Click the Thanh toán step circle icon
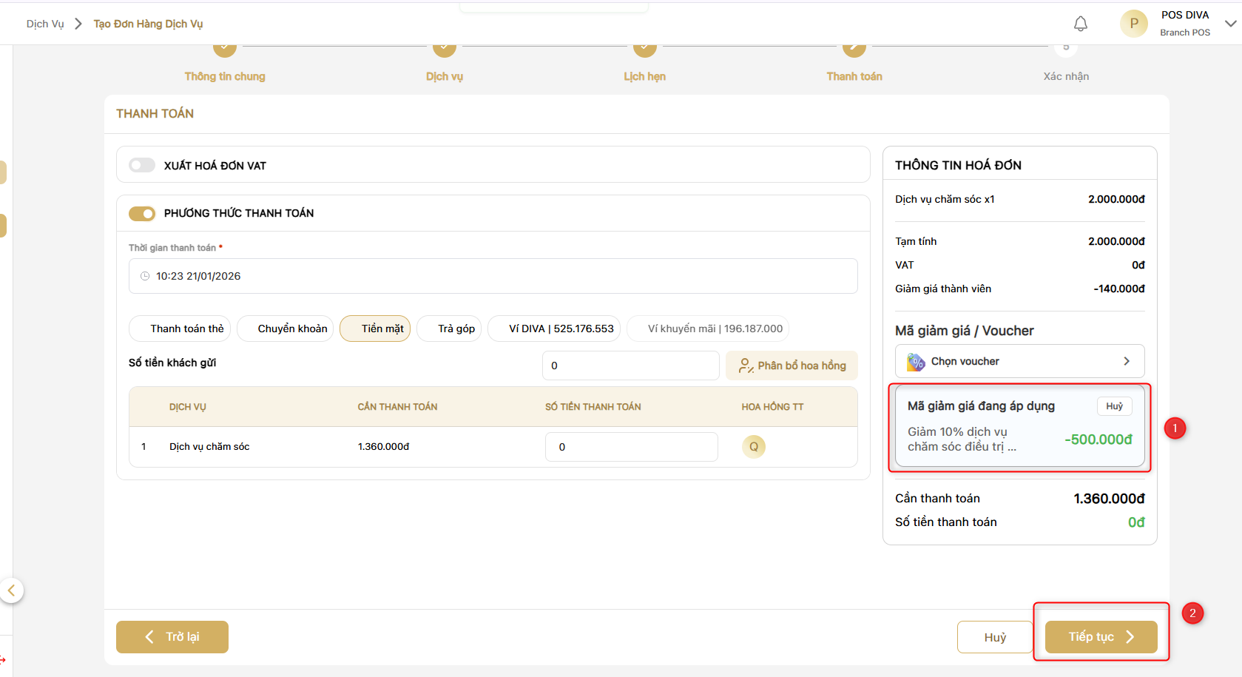 (x=854, y=49)
